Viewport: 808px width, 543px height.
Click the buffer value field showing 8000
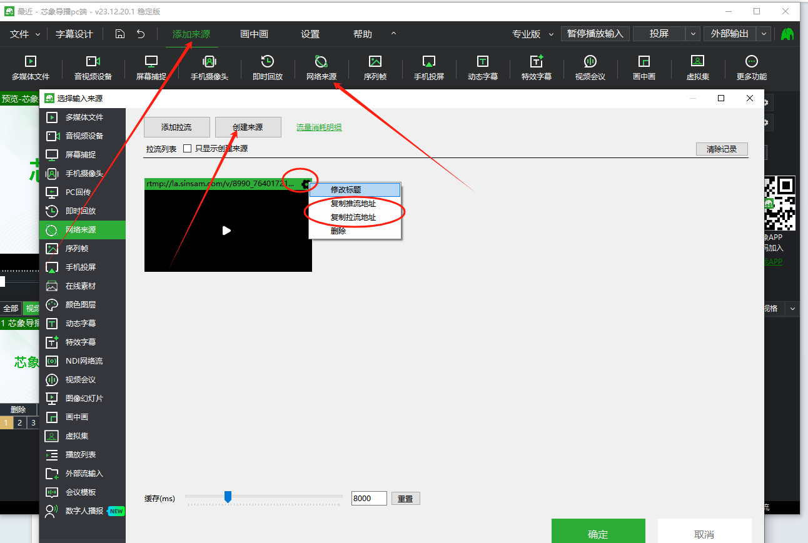click(x=369, y=499)
